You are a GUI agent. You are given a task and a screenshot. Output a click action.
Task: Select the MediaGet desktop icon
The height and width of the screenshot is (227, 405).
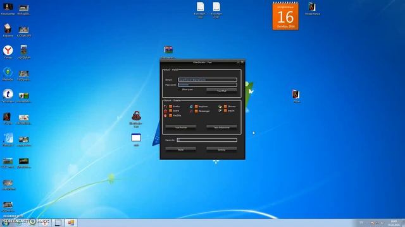point(8,74)
